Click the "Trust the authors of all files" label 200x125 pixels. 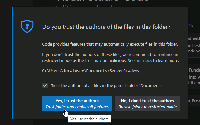pos(107,85)
